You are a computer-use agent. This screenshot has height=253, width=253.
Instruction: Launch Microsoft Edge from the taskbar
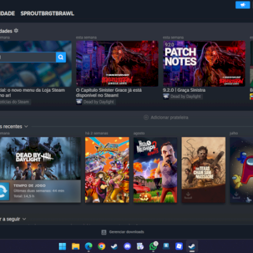click(89, 246)
